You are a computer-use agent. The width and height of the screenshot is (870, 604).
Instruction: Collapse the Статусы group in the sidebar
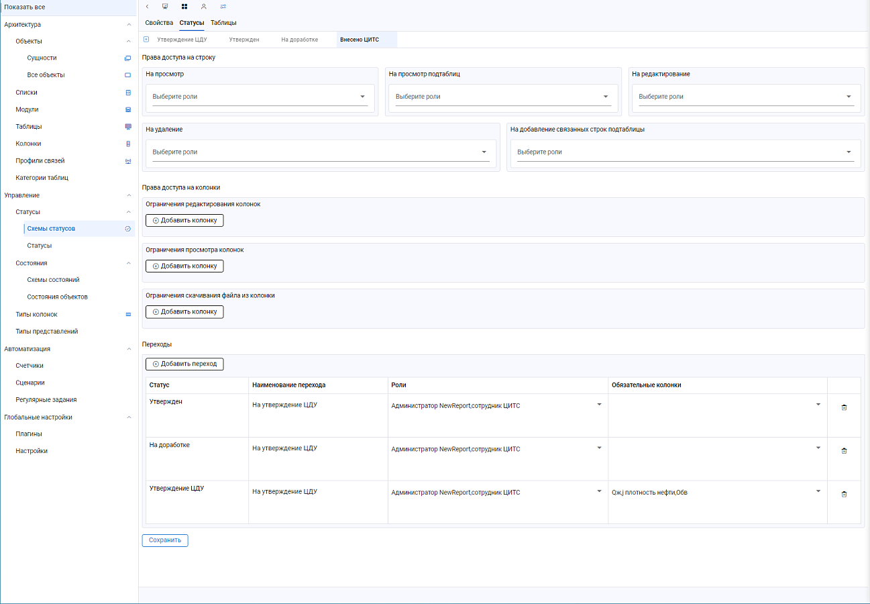(129, 212)
